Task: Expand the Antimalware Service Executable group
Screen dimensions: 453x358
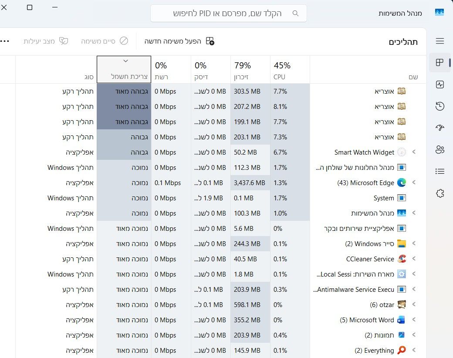Action: click(x=414, y=289)
